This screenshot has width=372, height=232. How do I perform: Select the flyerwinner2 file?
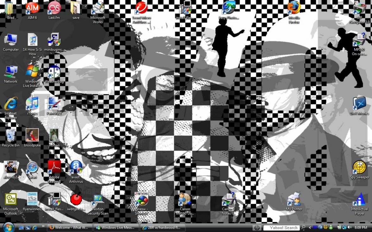[32, 202]
